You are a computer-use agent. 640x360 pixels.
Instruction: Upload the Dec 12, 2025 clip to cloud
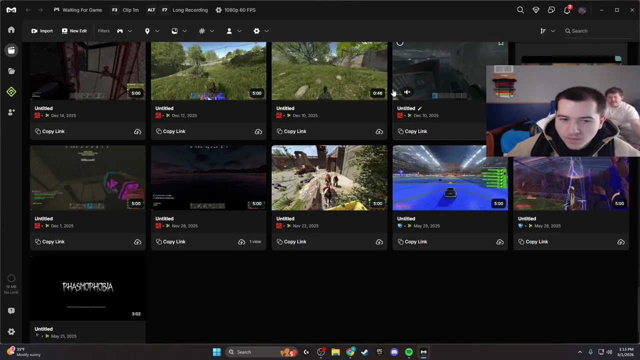(258, 131)
